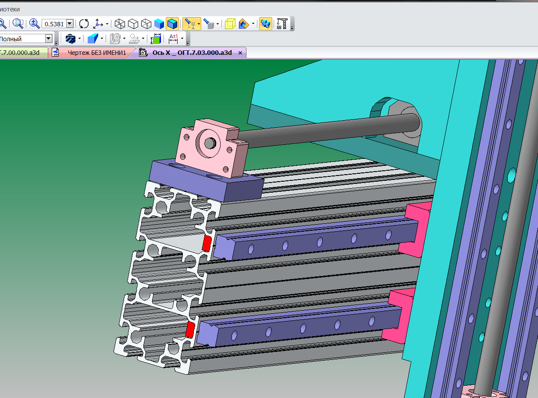
Task: Click the zoom window magnifier icon
Action: pyautogui.click(x=18, y=24)
